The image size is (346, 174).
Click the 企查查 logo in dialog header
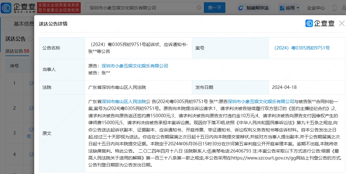(x=320, y=23)
